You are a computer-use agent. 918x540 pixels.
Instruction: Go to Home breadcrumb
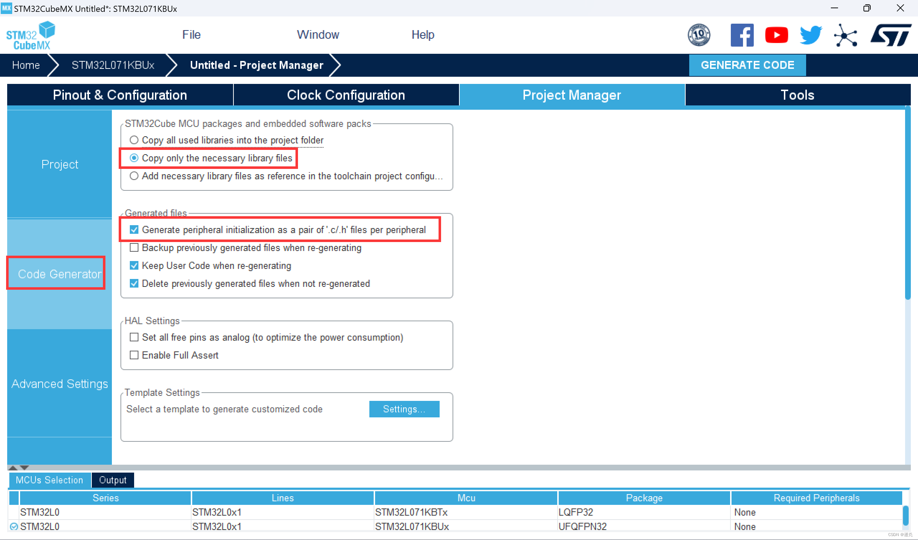coord(26,65)
